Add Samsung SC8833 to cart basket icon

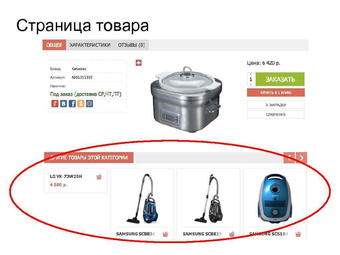coord(231,234)
